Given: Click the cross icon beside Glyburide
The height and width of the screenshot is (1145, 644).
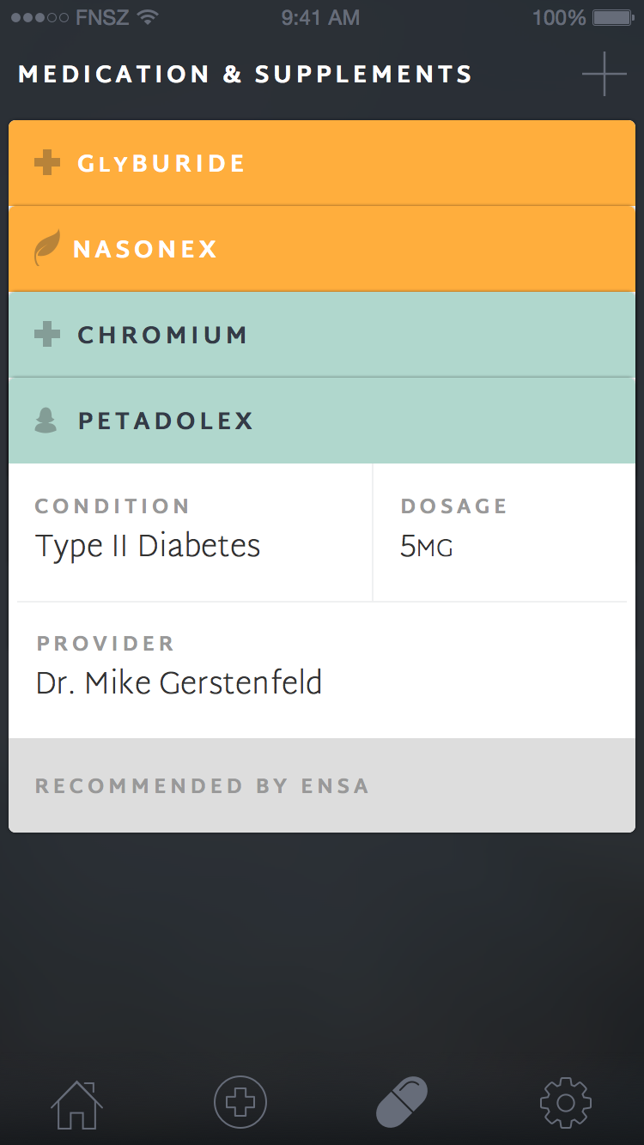Looking at the screenshot, I should coord(47,163).
